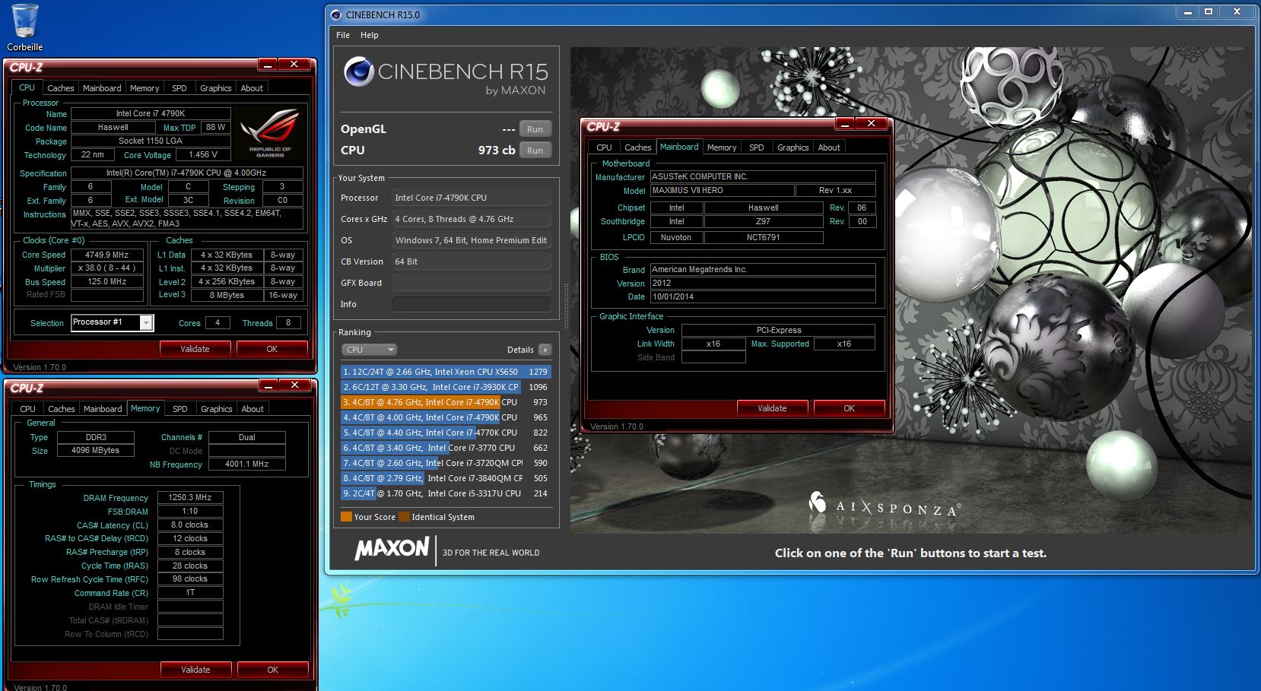This screenshot has width=1261, height=691.
Task: Close the top-left CPU-Z window
Action: pyautogui.click(x=294, y=65)
